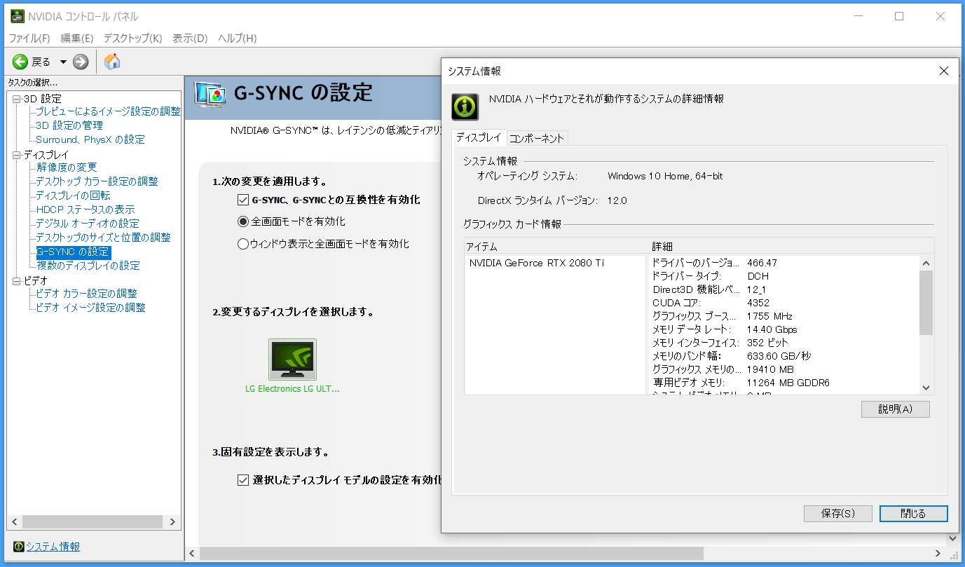Click the メモリ データ レート value 14.40 Gbps
This screenshot has height=567, width=965.
[x=772, y=329]
